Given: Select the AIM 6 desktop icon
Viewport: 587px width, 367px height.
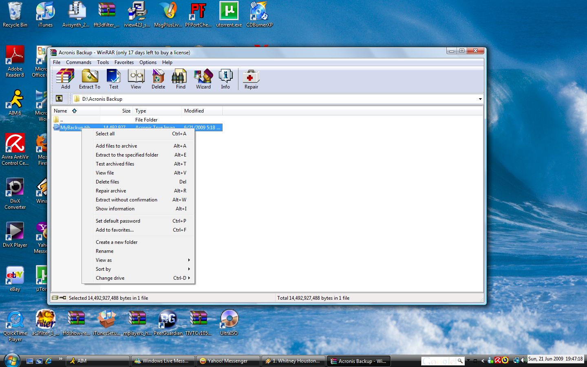Looking at the screenshot, I should pyautogui.click(x=15, y=103).
